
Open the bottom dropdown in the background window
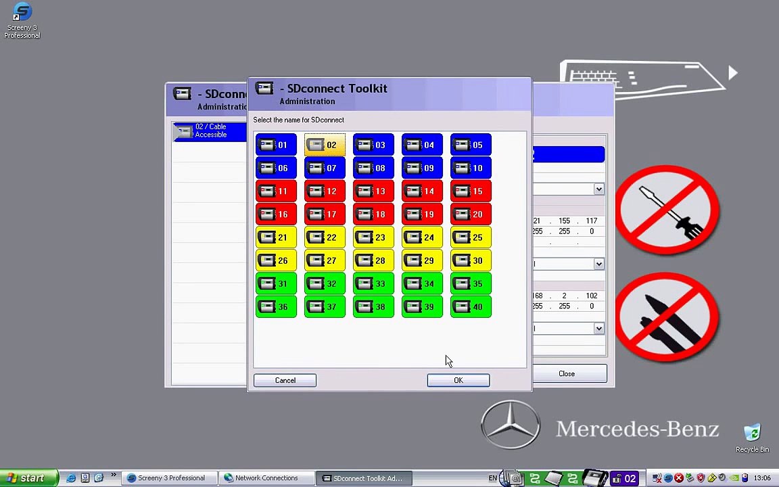(x=598, y=329)
